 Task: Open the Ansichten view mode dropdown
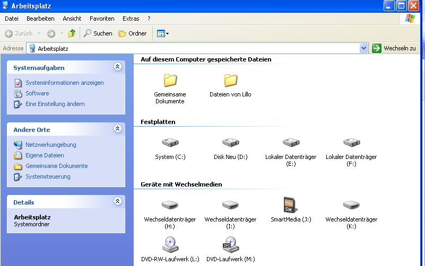click(x=163, y=33)
